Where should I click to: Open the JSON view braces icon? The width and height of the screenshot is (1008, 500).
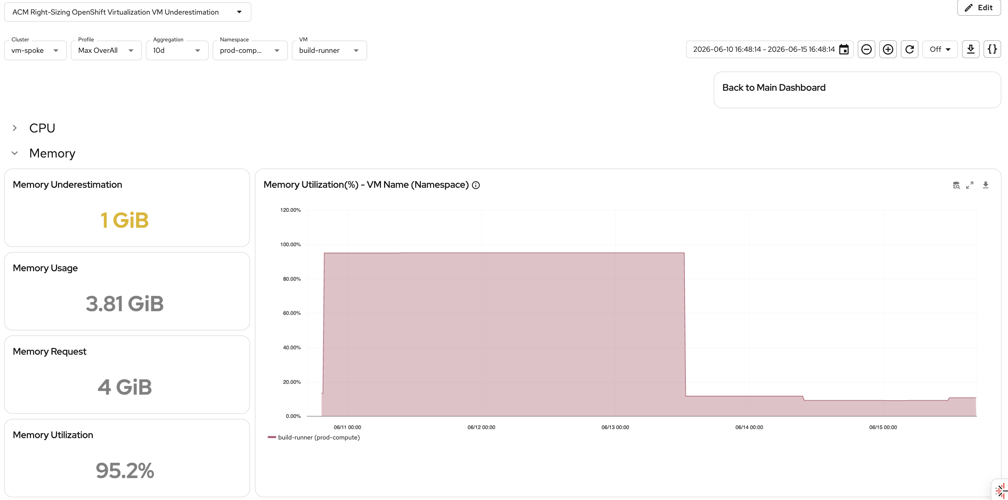pos(992,49)
